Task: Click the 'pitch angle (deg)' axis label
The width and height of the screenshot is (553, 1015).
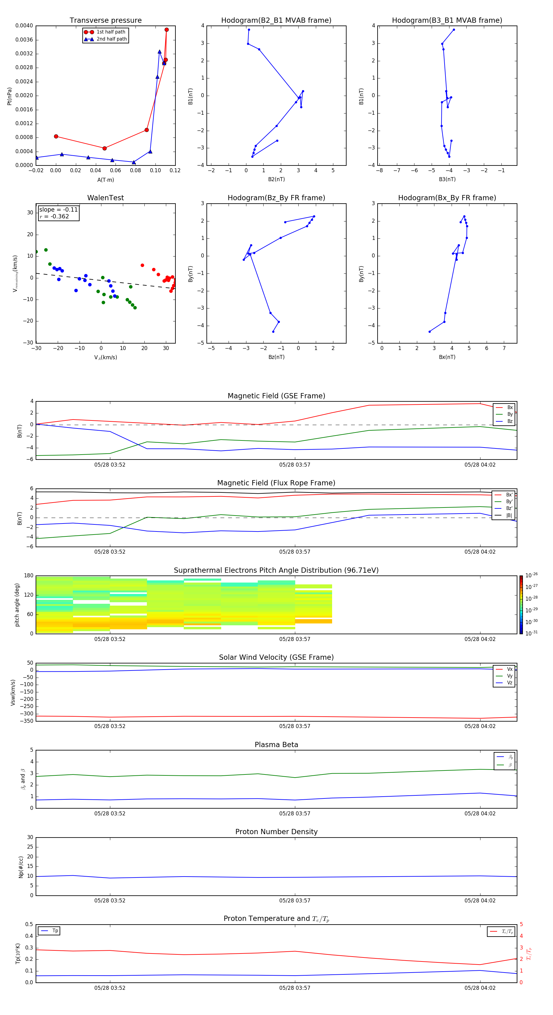Action: click(x=17, y=605)
